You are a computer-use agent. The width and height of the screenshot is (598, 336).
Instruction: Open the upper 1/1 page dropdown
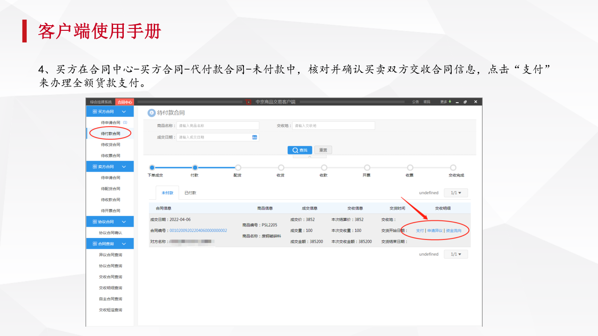coord(456,193)
